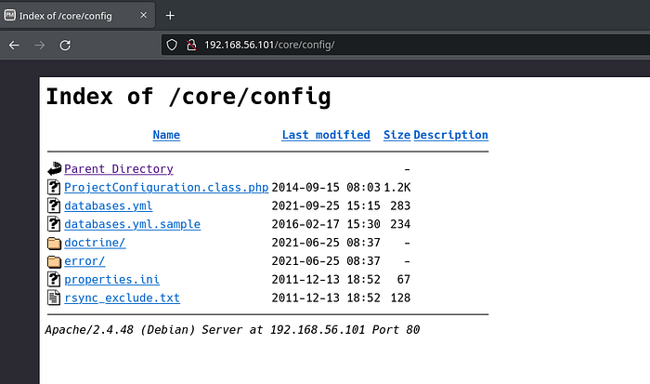
Task: Click the browser back arrow button
Action: 14,45
